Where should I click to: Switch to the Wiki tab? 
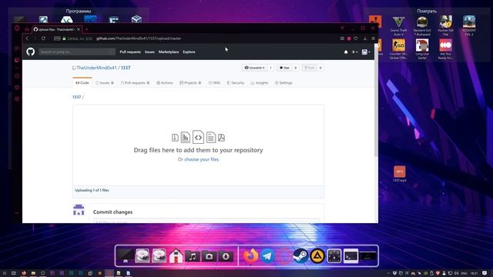(214, 83)
